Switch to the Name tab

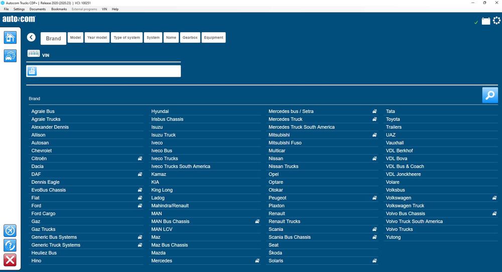pyautogui.click(x=171, y=38)
